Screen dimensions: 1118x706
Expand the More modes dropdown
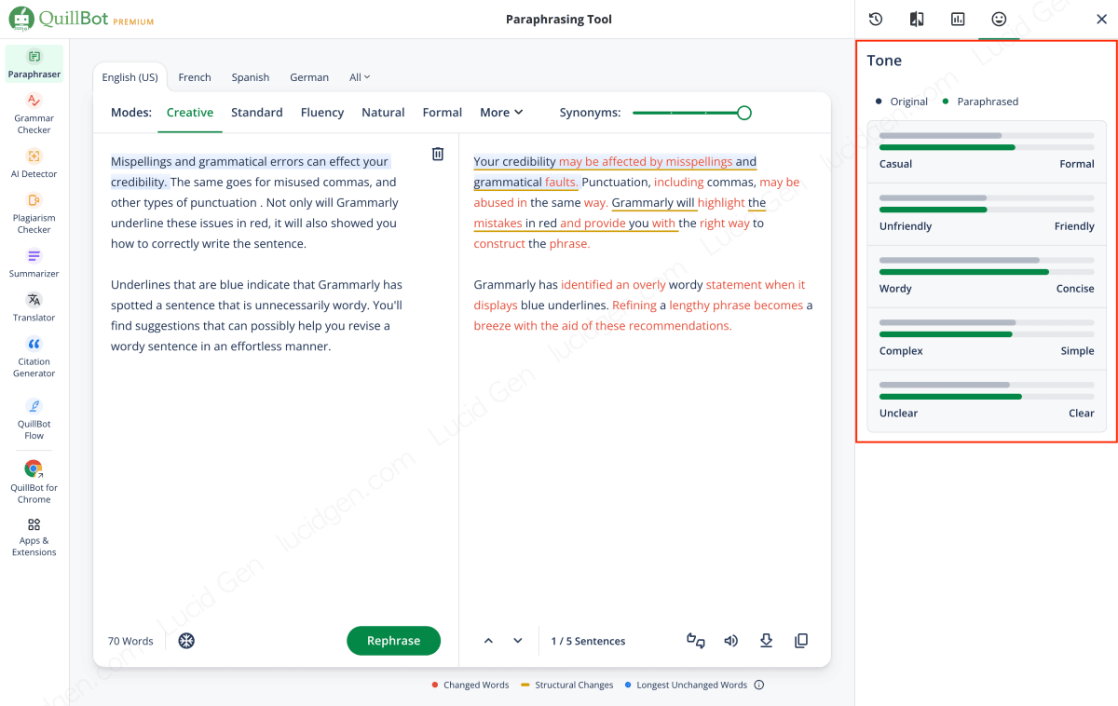pyautogui.click(x=501, y=113)
